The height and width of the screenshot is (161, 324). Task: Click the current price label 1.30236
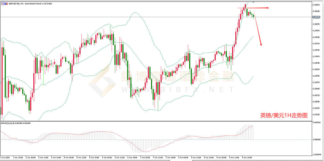pyautogui.click(x=316, y=17)
